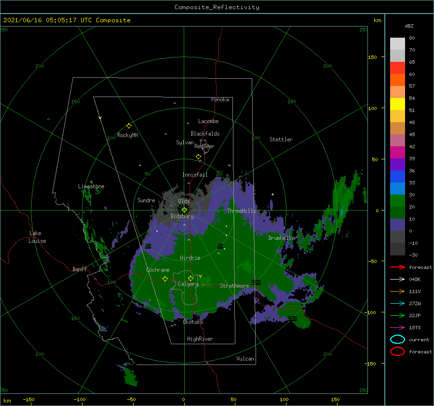Click the Lake Louise label on the map
This screenshot has width=434, height=406.
tap(37, 237)
